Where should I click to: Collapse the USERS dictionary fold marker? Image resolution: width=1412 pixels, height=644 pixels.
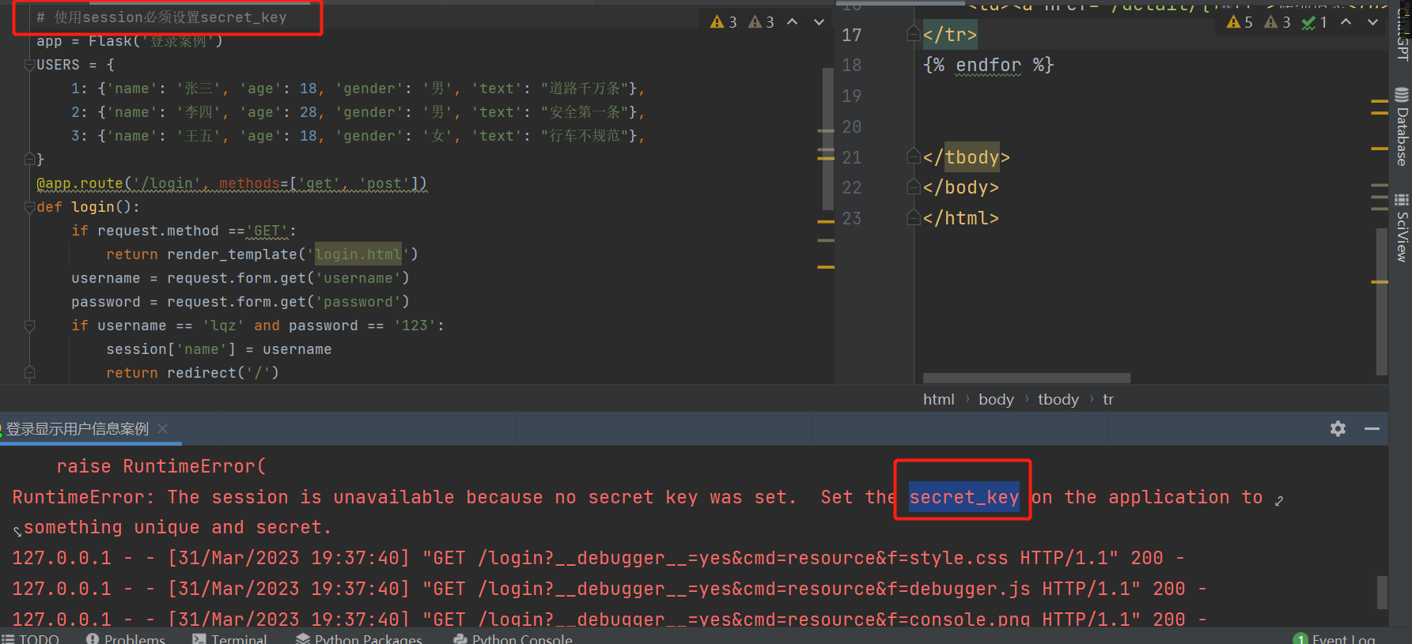tap(29, 65)
